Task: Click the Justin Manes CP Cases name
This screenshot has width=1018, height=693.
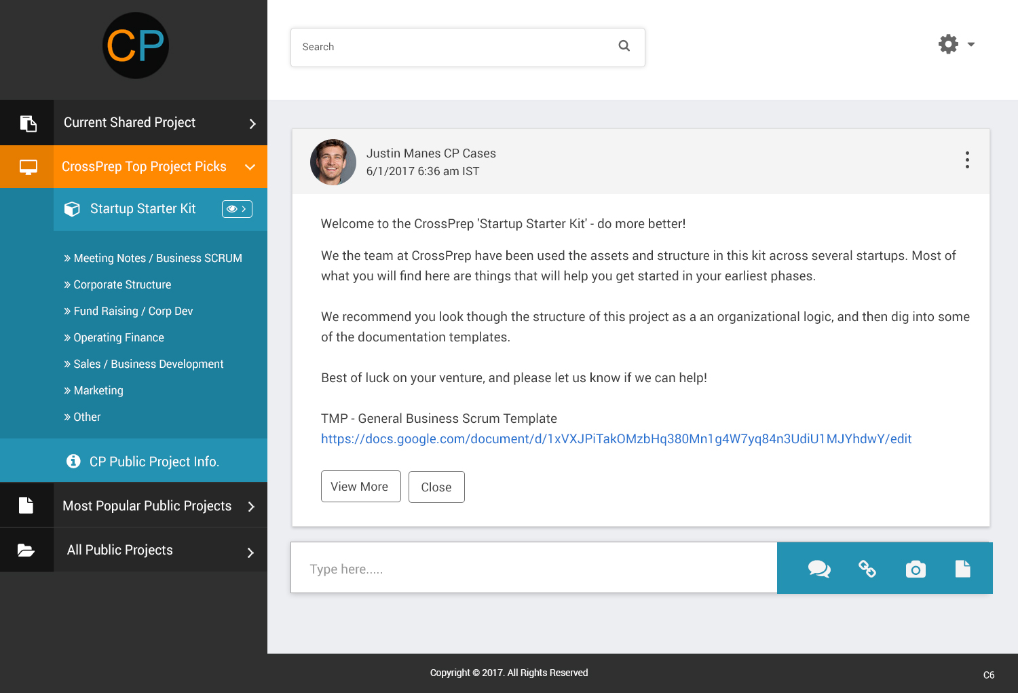Action: (431, 153)
